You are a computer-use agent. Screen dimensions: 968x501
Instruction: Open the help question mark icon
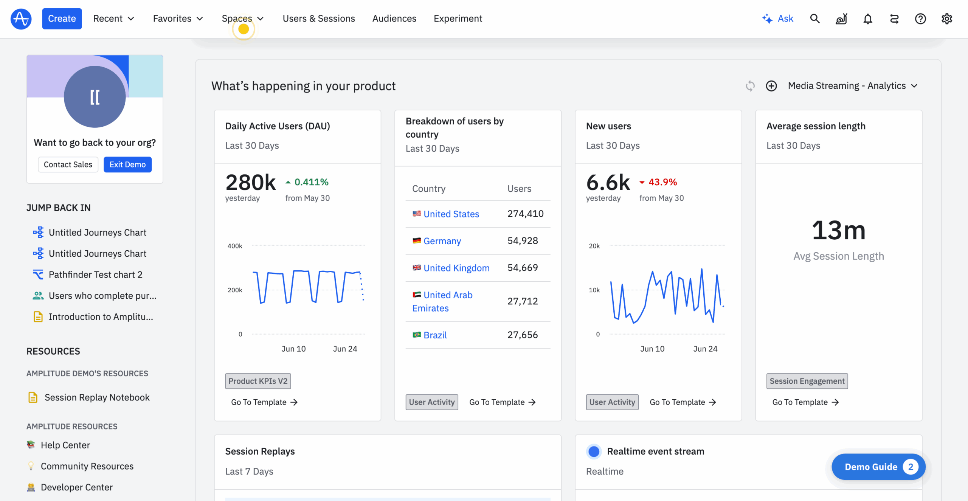920,19
